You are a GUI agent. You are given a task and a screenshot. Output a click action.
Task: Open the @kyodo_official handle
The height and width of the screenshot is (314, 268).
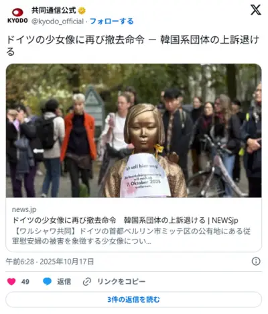(58, 21)
